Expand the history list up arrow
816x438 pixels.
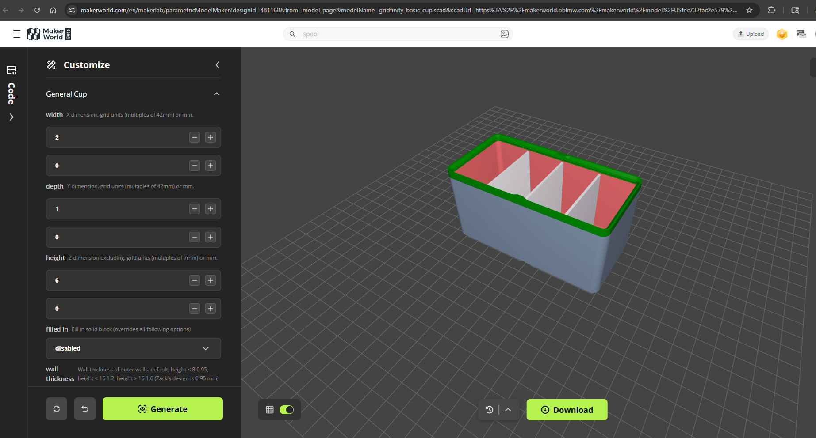tap(508, 410)
